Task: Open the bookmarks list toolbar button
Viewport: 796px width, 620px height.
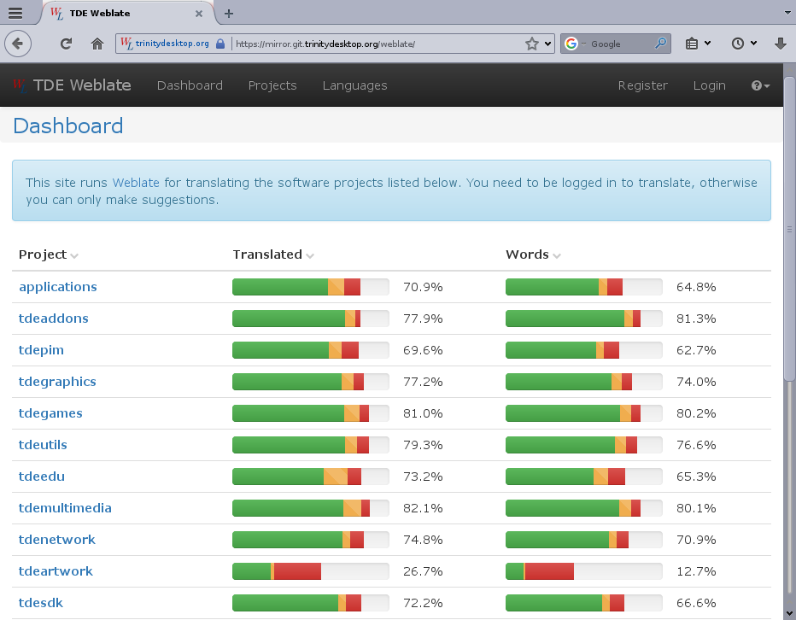Action: pos(692,44)
